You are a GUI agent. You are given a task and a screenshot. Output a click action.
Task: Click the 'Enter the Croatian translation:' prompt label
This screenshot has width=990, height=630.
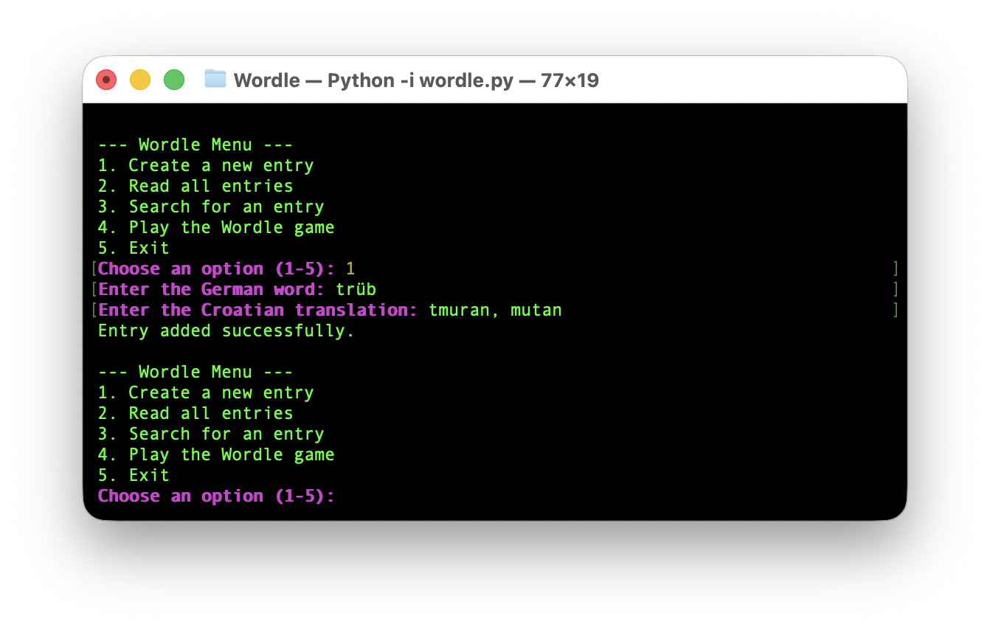[x=257, y=310]
